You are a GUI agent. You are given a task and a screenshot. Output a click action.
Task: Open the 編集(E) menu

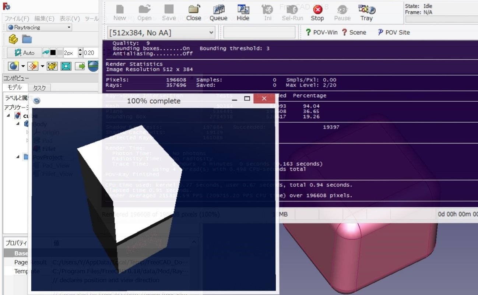click(x=45, y=18)
